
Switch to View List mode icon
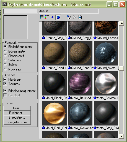[42, 17]
